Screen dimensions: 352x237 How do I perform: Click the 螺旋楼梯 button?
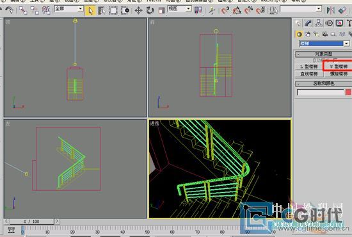click(339, 74)
